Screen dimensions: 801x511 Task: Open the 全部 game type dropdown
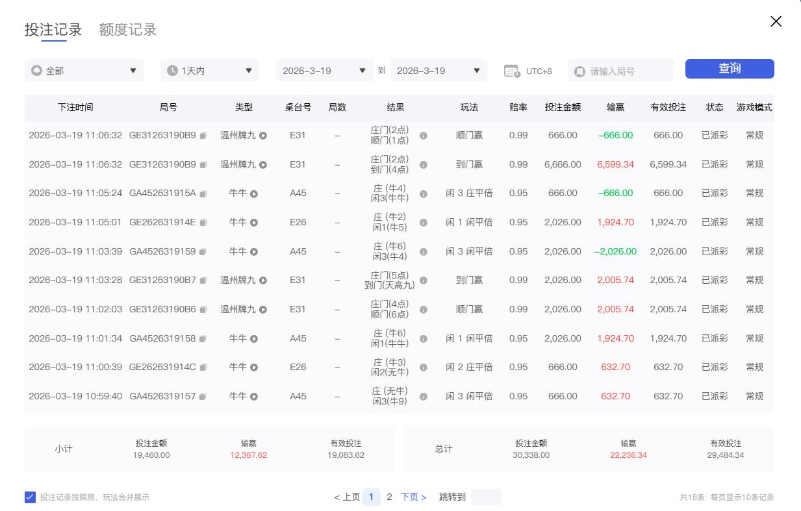pos(84,71)
